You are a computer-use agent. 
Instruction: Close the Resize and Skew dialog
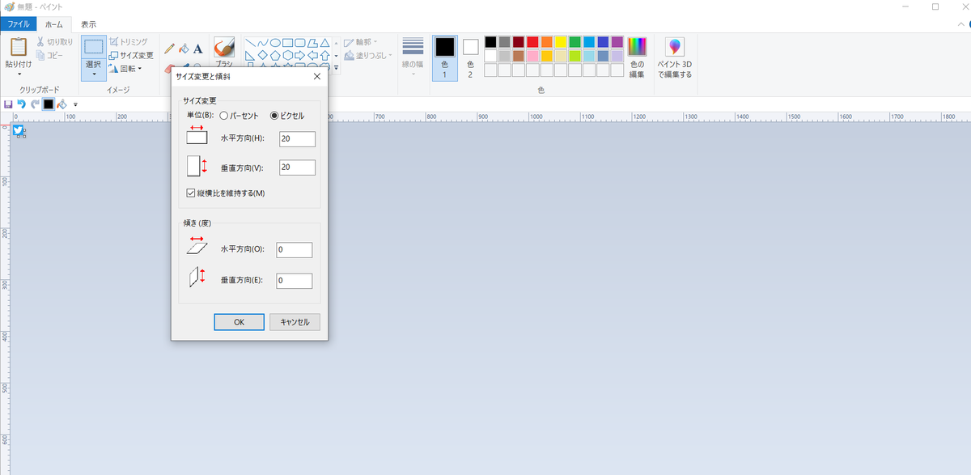coord(316,77)
